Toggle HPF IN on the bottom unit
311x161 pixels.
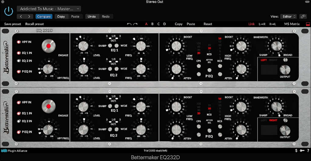click(19, 102)
